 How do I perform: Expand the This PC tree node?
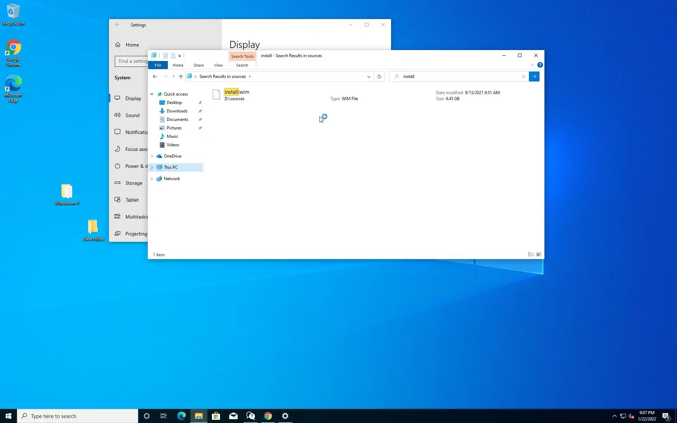(x=152, y=167)
